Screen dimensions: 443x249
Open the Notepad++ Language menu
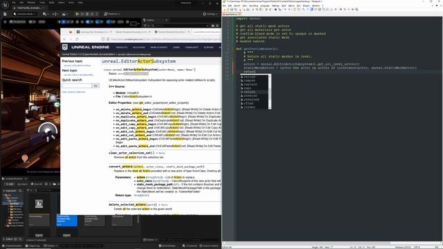pyautogui.click(x=264, y=6)
